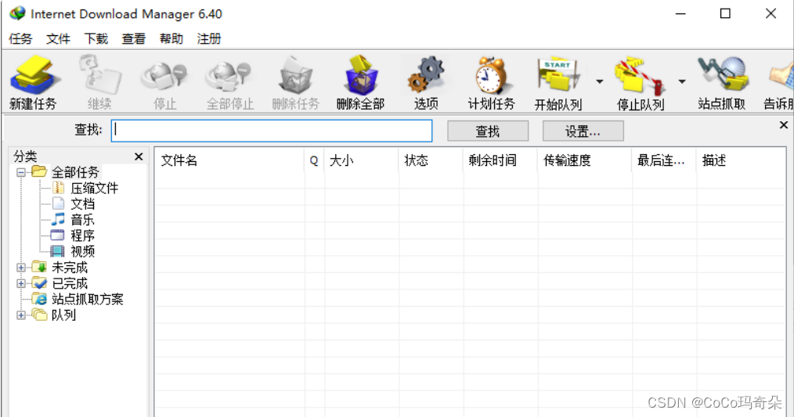794x417 pixels.
Task: Open the 任务 menu
Action: point(21,38)
